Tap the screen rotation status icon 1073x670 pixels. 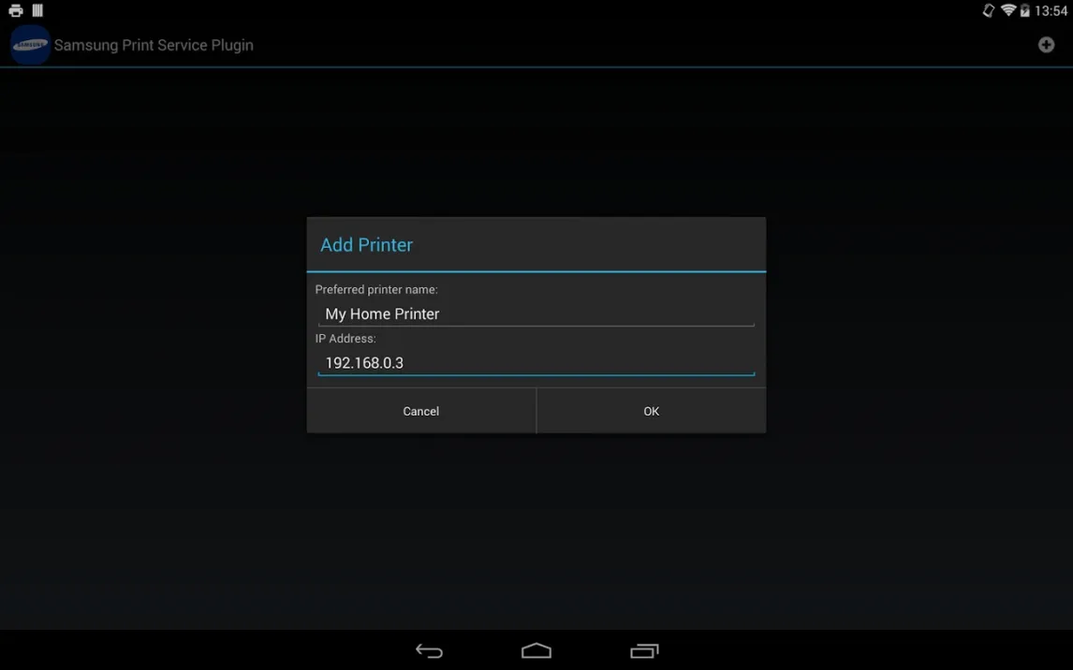(988, 11)
